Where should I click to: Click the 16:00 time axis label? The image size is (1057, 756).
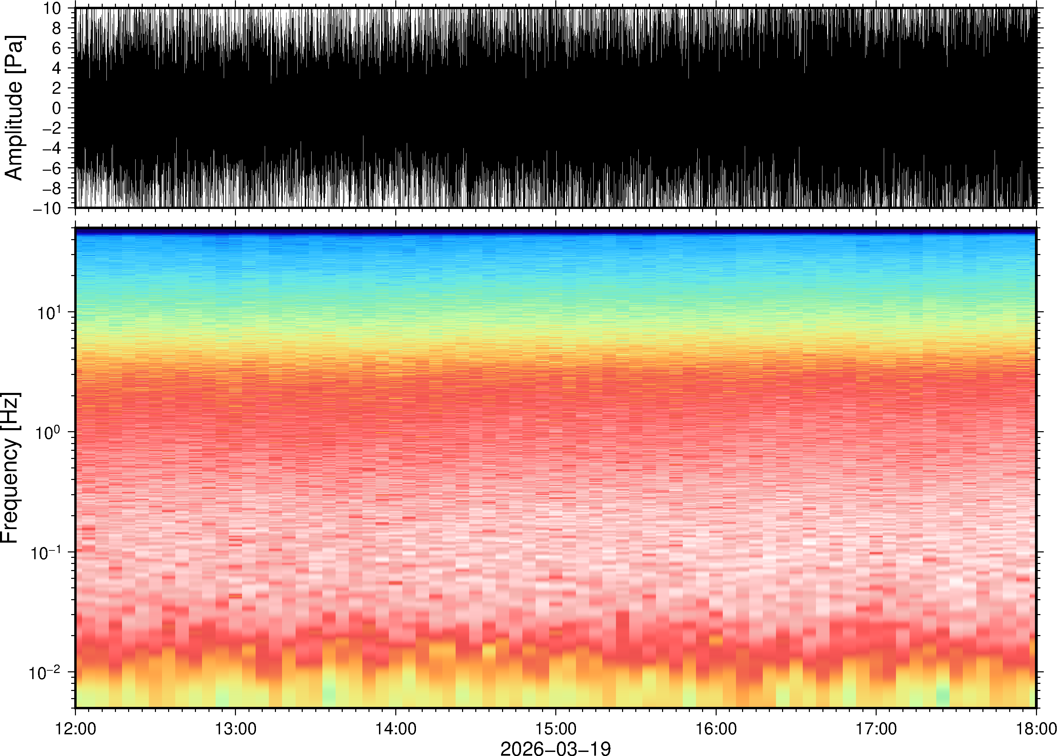[716, 729]
